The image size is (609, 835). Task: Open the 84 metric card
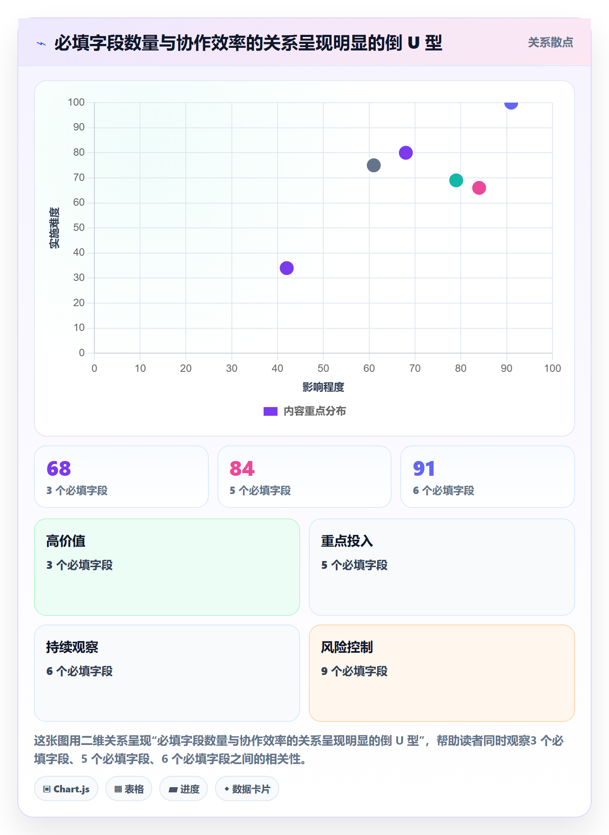click(304, 477)
